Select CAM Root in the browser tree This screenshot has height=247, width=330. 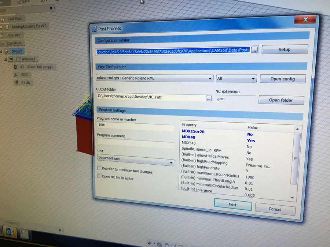click(15, 19)
